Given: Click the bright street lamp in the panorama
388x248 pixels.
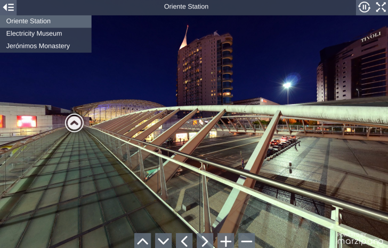Looking at the screenshot, I should click(x=287, y=85).
